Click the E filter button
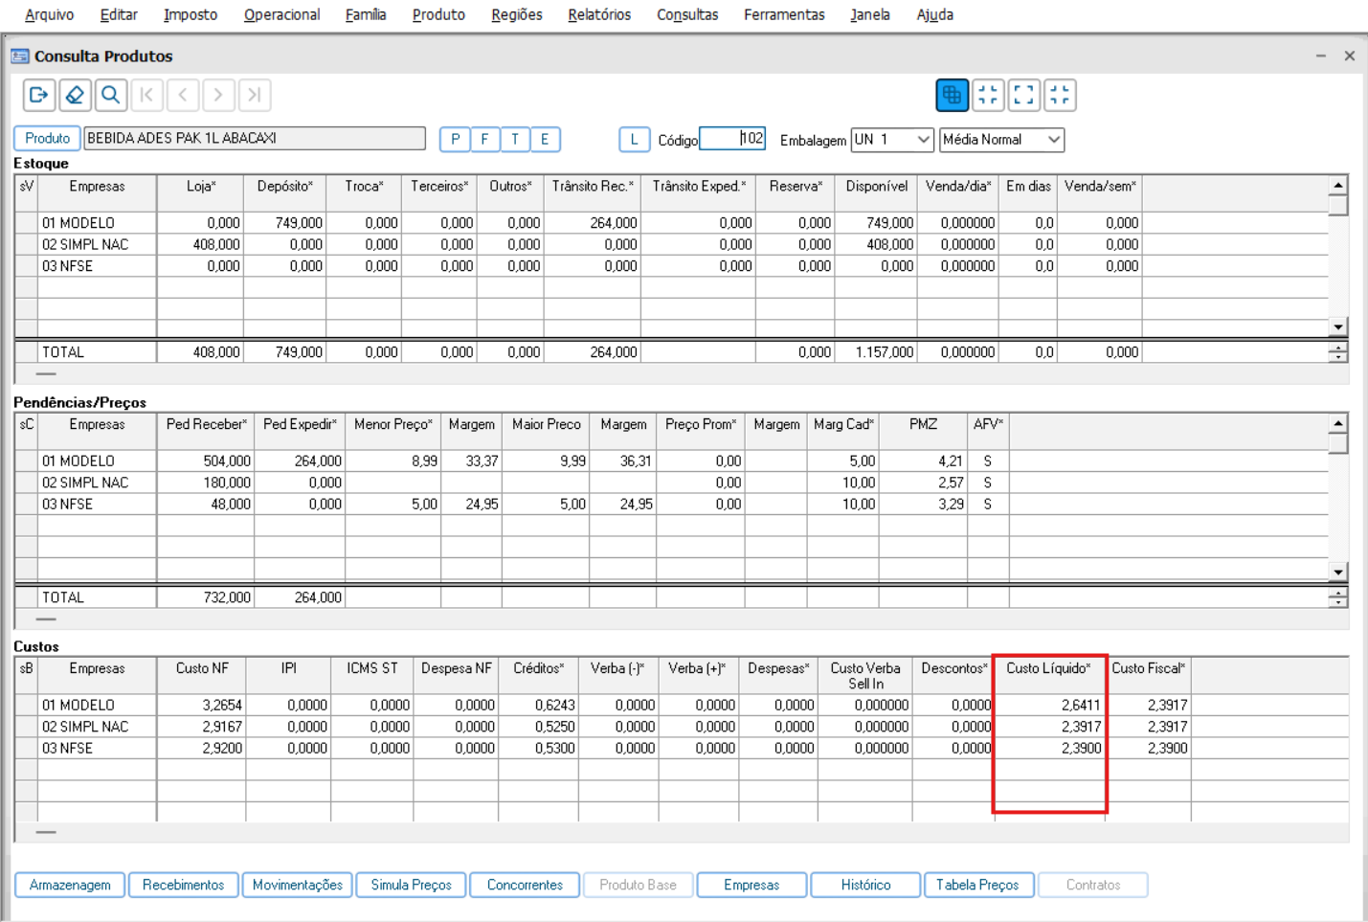This screenshot has height=922, width=1368. click(x=545, y=140)
